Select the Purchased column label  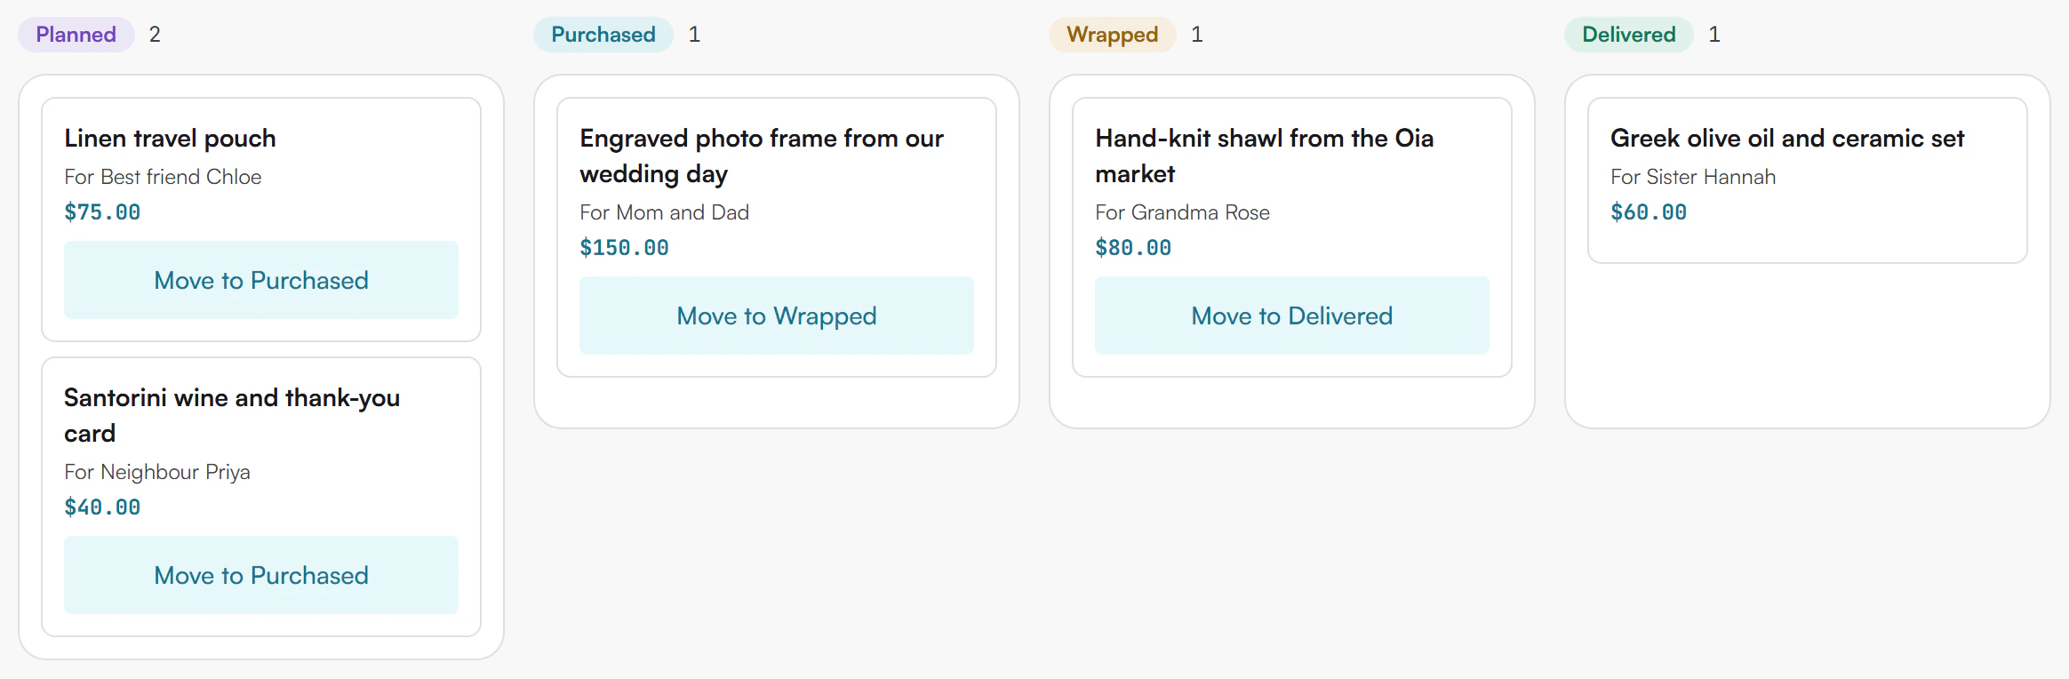tap(603, 35)
